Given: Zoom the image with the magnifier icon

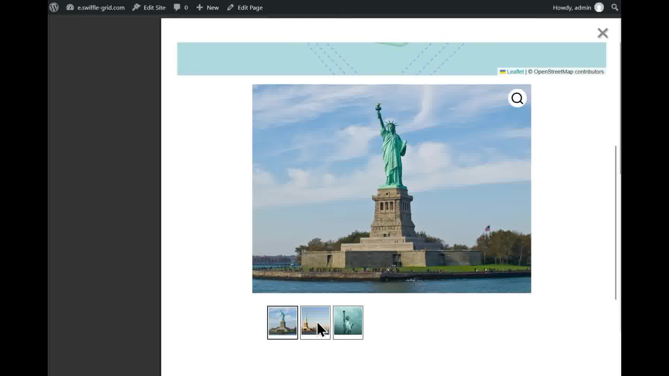Looking at the screenshot, I should (517, 99).
